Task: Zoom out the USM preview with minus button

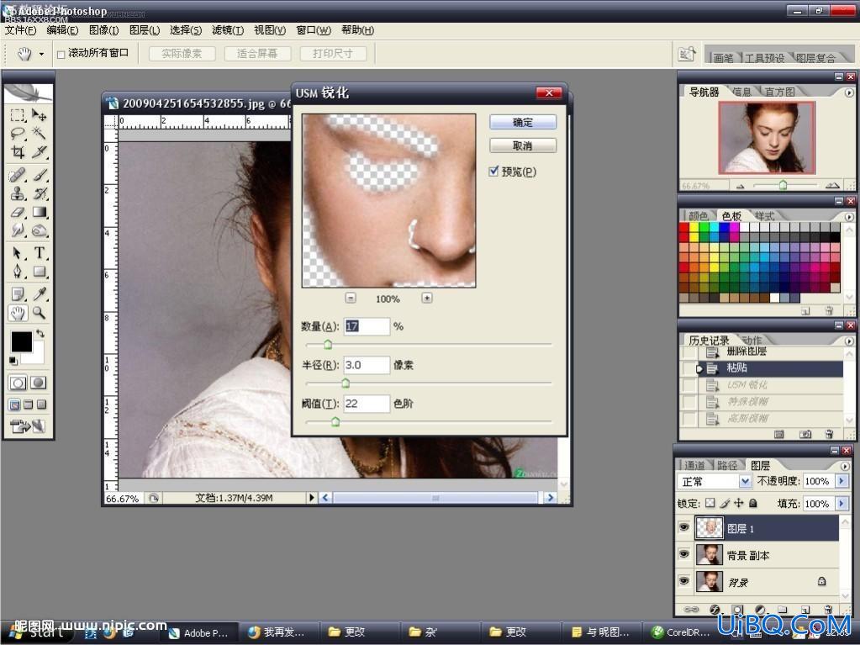Action: point(351,298)
